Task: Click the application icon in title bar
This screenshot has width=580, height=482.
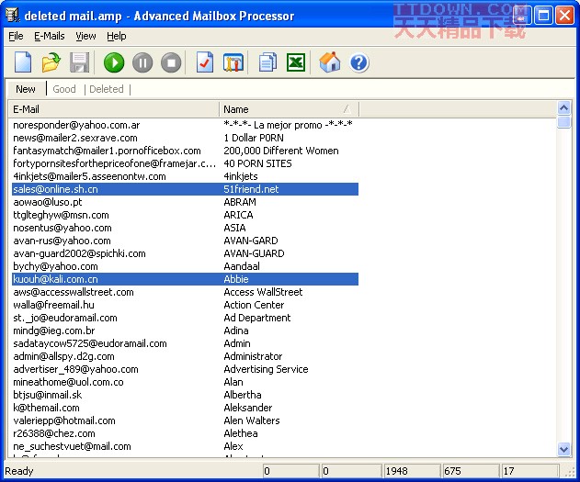Action: point(12,15)
